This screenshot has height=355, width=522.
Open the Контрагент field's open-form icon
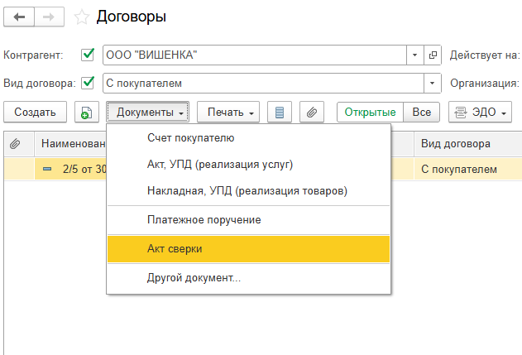pos(433,55)
